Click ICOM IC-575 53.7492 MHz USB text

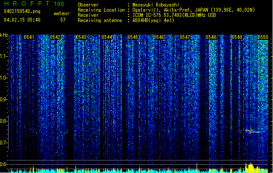(x=174, y=15)
